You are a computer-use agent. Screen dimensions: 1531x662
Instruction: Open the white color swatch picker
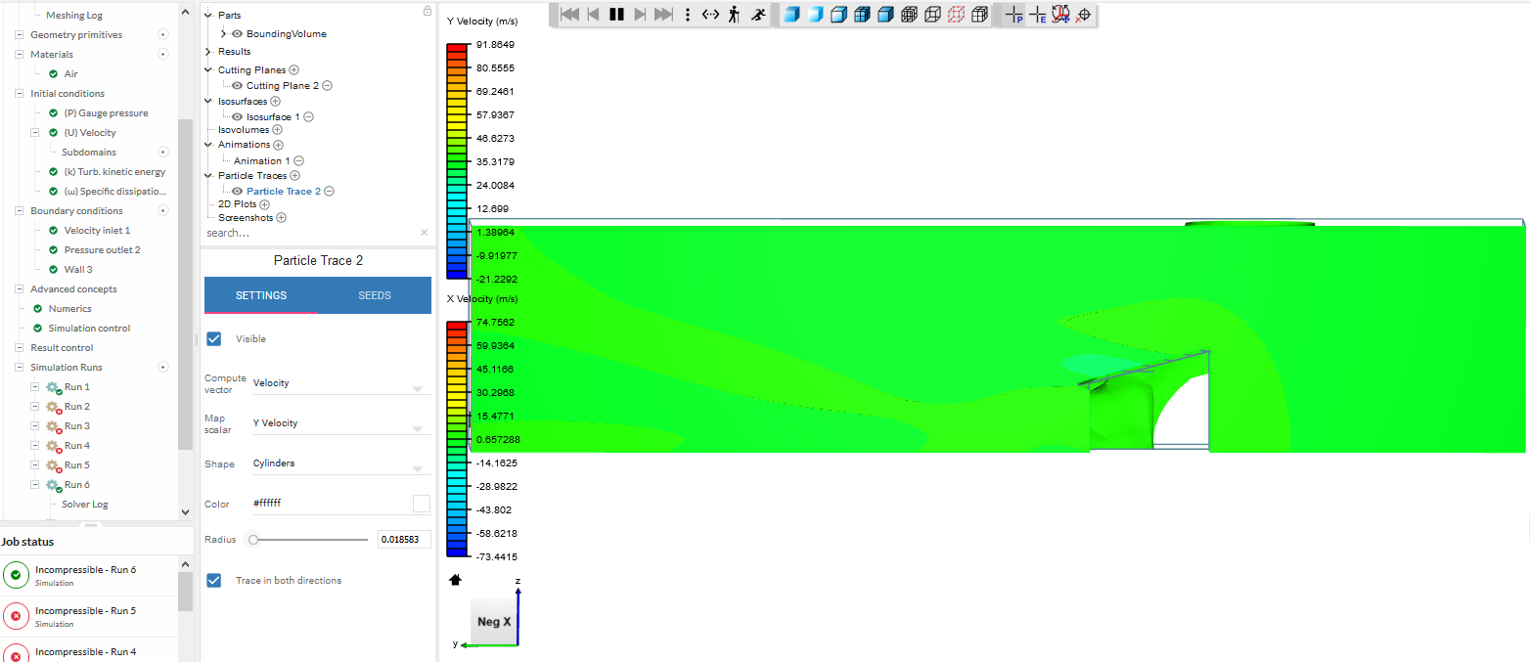(x=422, y=504)
